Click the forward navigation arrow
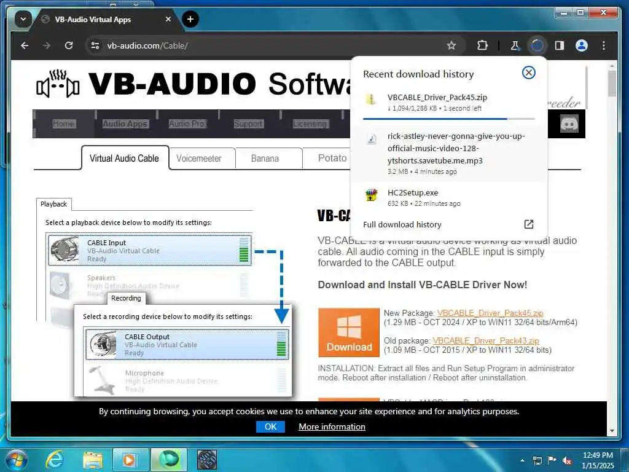The image size is (629, 472). (x=47, y=45)
